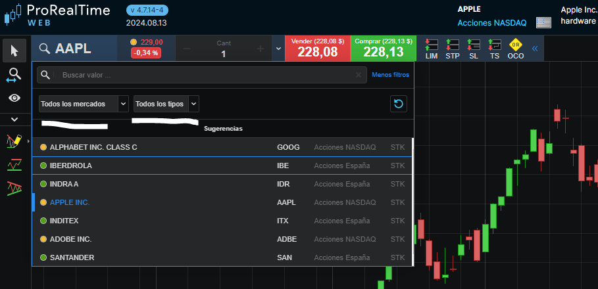
Task: Click the GOOG ticker symbol
Action: pyautogui.click(x=288, y=147)
